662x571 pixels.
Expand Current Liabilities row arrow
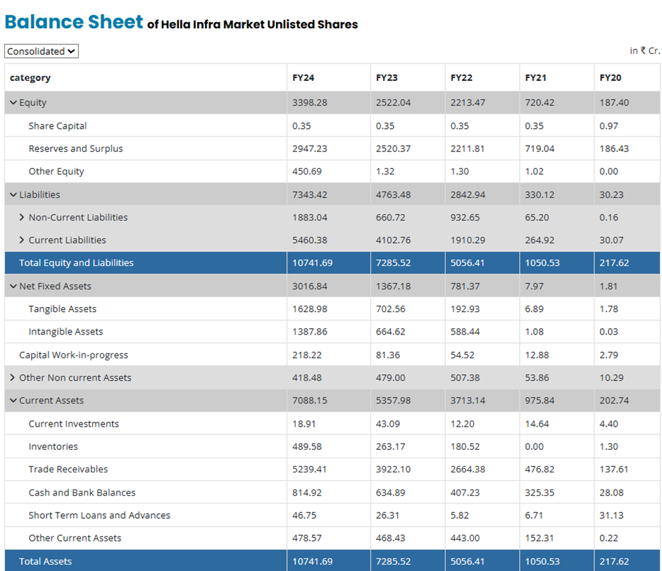coord(22,240)
